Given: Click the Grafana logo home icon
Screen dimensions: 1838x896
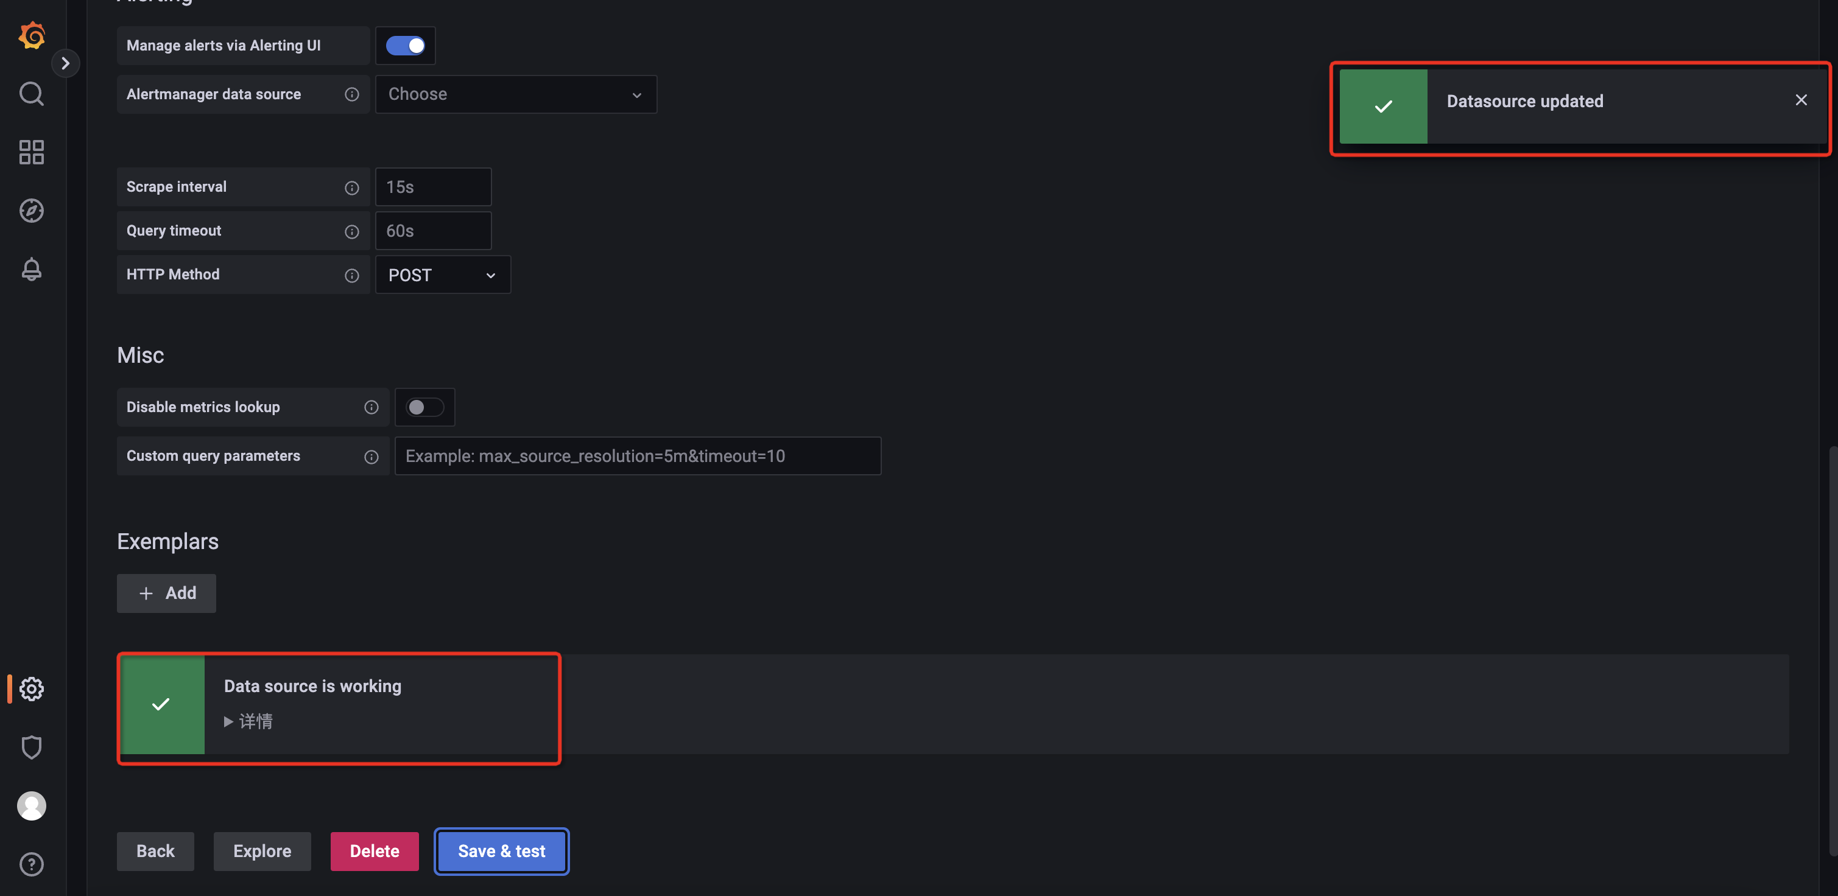Looking at the screenshot, I should point(32,35).
